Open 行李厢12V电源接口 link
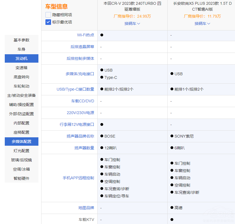This screenshot has height=224, width=235. 77,124
